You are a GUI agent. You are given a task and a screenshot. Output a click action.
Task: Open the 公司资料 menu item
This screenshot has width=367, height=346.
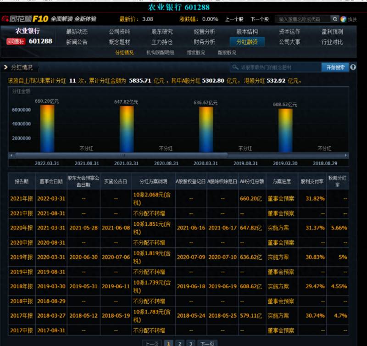(x=119, y=32)
